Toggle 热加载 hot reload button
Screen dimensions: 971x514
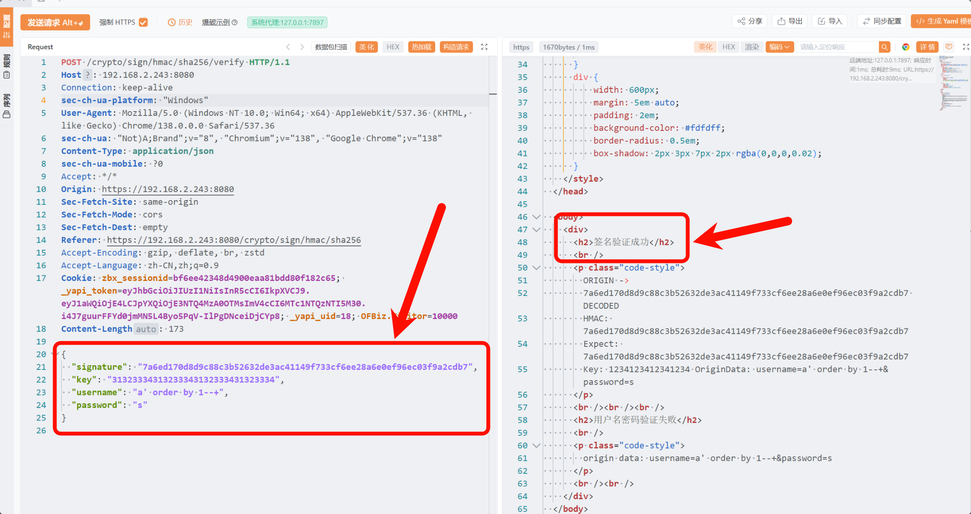coord(422,47)
